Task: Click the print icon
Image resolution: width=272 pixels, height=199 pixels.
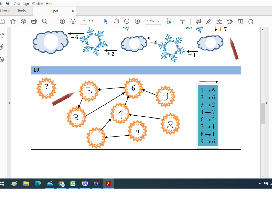Action: pos(34,21)
